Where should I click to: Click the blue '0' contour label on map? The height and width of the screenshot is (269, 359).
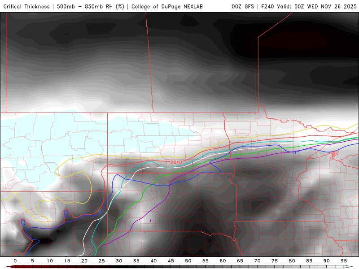click(x=294, y=152)
